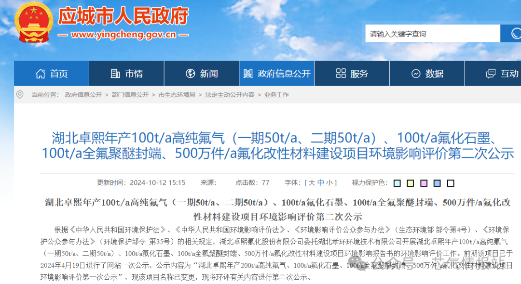Focus the keyword search input field

click(x=432, y=34)
